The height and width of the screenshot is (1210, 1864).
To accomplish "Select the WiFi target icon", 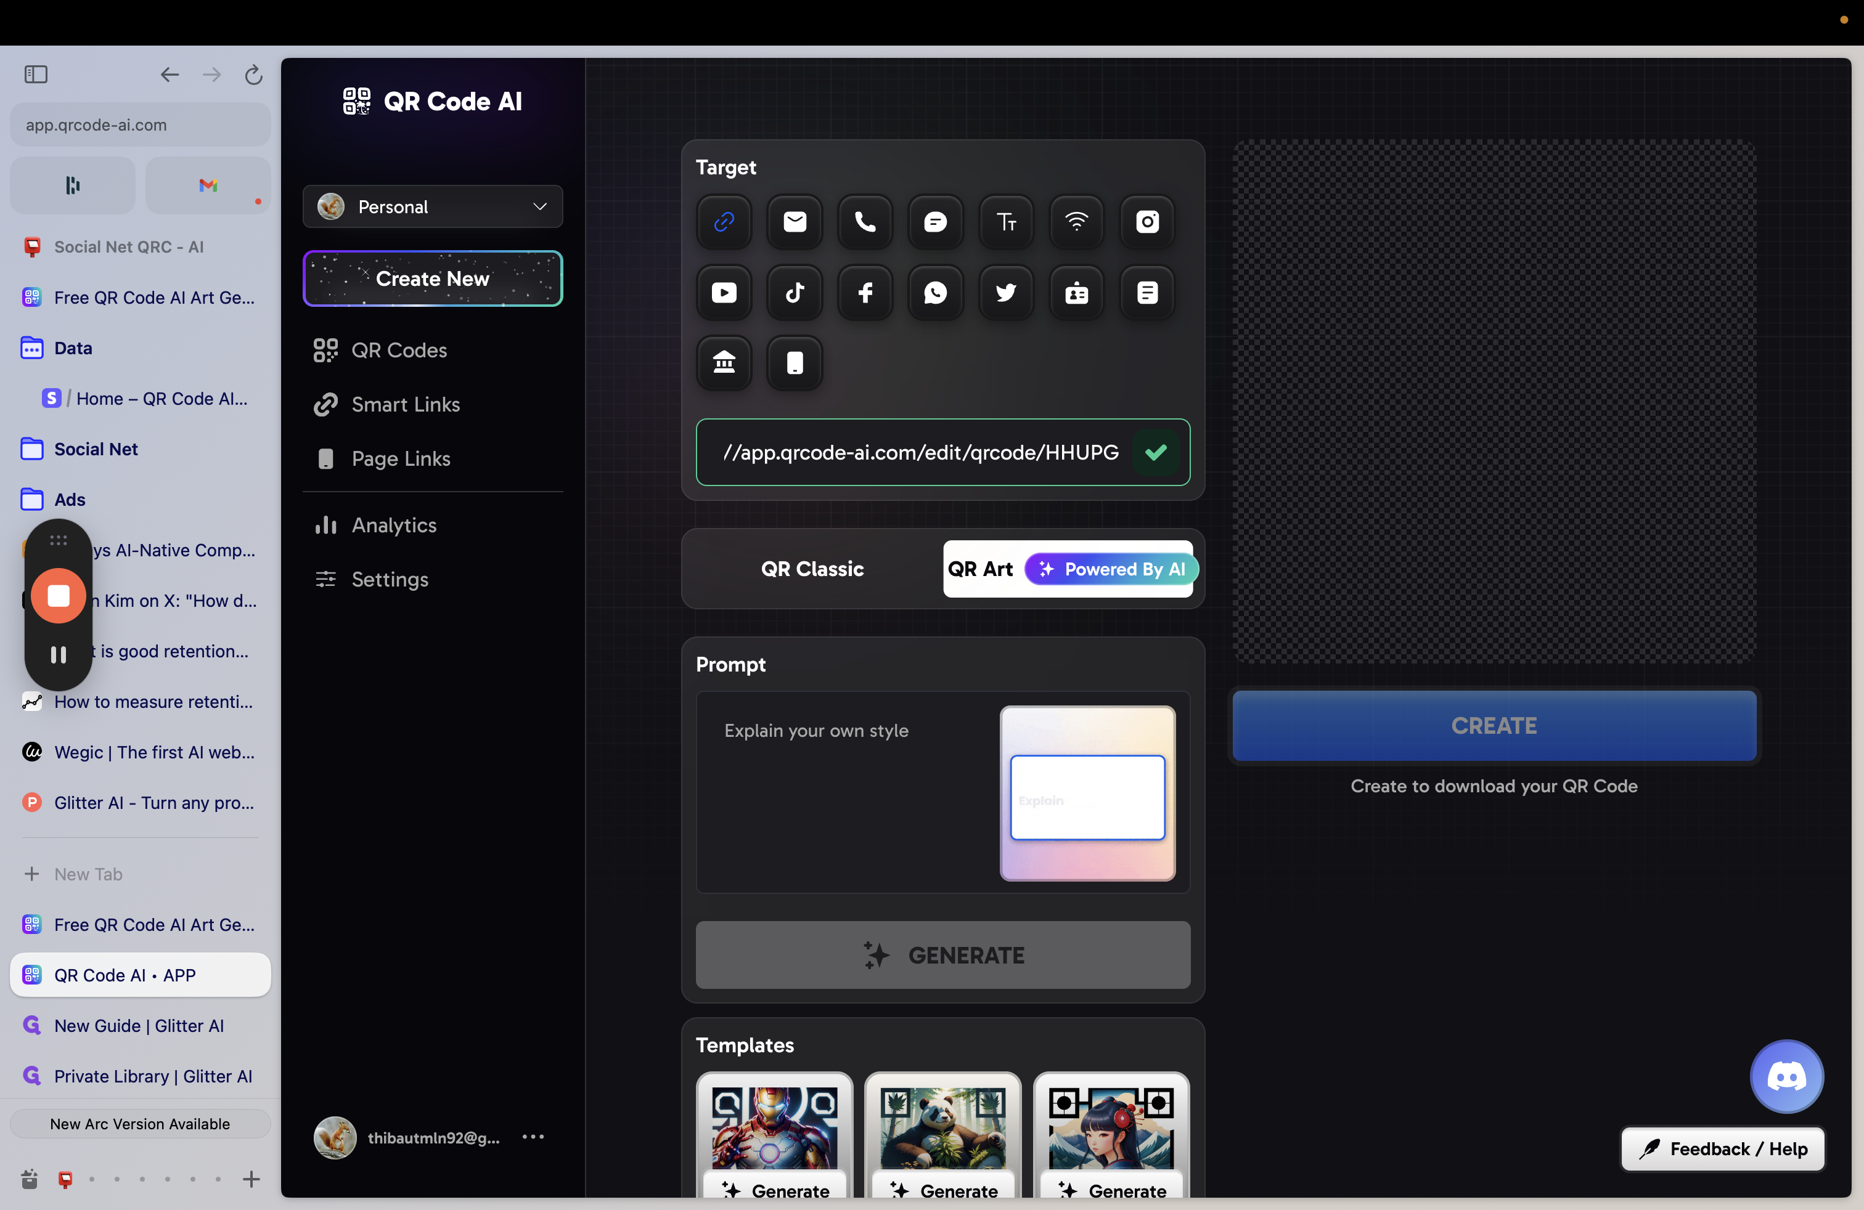I will pyautogui.click(x=1077, y=222).
